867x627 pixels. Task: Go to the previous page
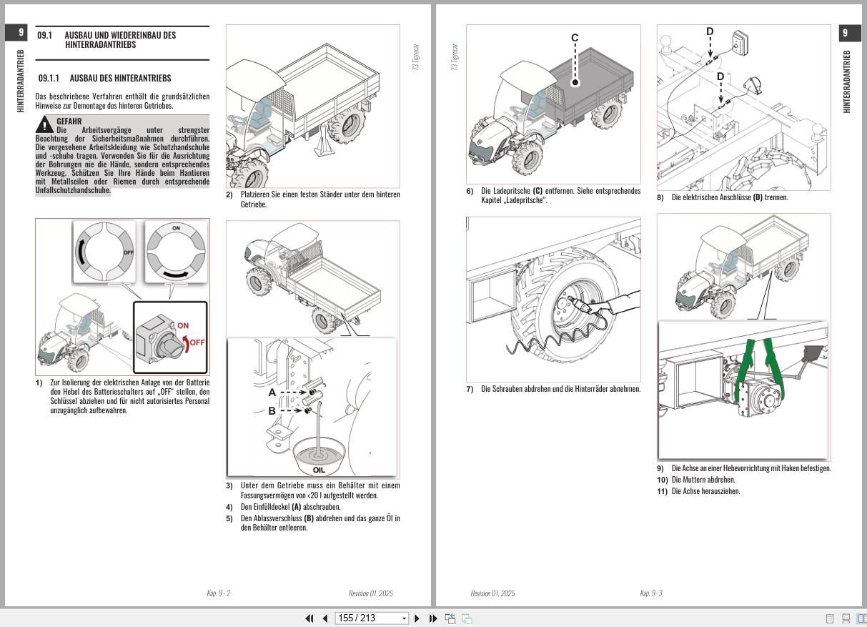[x=325, y=618]
